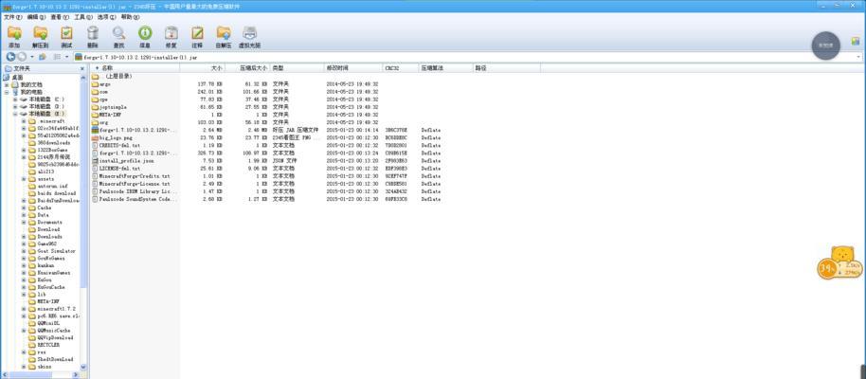Image resolution: width=866 pixels, height=379 pixels.
Task: Open the 编辑 (Edit) menu
Action: 36,17
